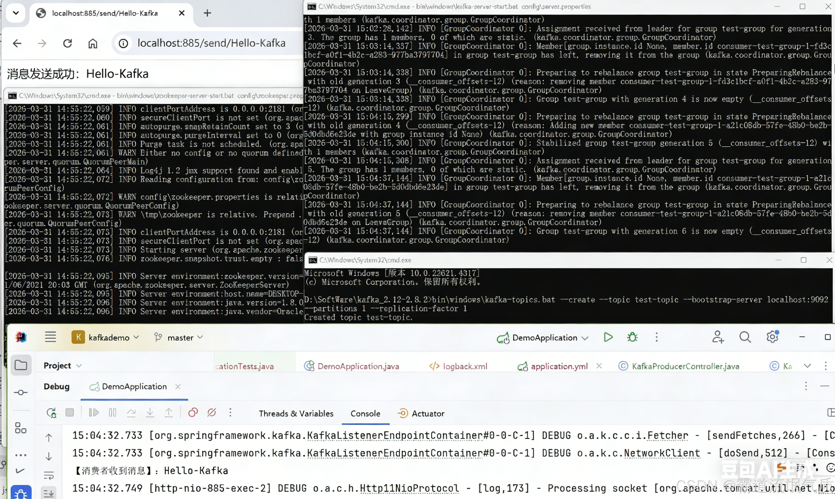The width and height of the screenshot is (835, 499).
Task: Toggle scroll to end of console
Action: pyautogui.click(x=49, y=493)
